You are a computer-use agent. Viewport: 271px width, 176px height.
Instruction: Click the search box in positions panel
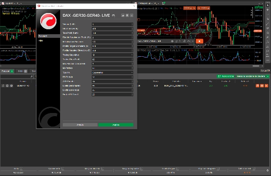tap(17, 76)
